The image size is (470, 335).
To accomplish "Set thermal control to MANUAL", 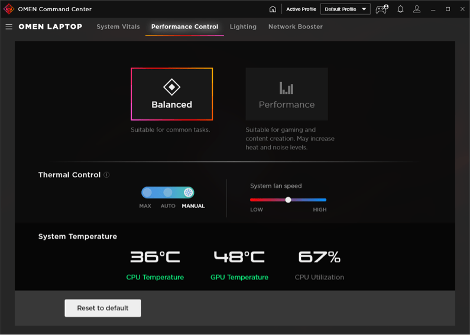I will (x=188, y=193).
